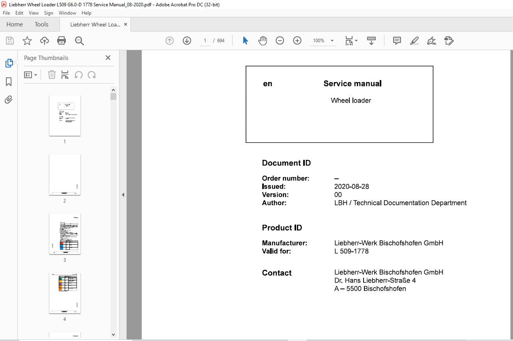Open the Sign menu
The height and width of the screenshot is (341, 513).
(49, 13)
